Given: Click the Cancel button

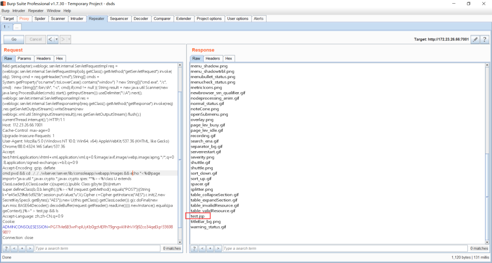Looking at the screenshot, I should (36, 40).
